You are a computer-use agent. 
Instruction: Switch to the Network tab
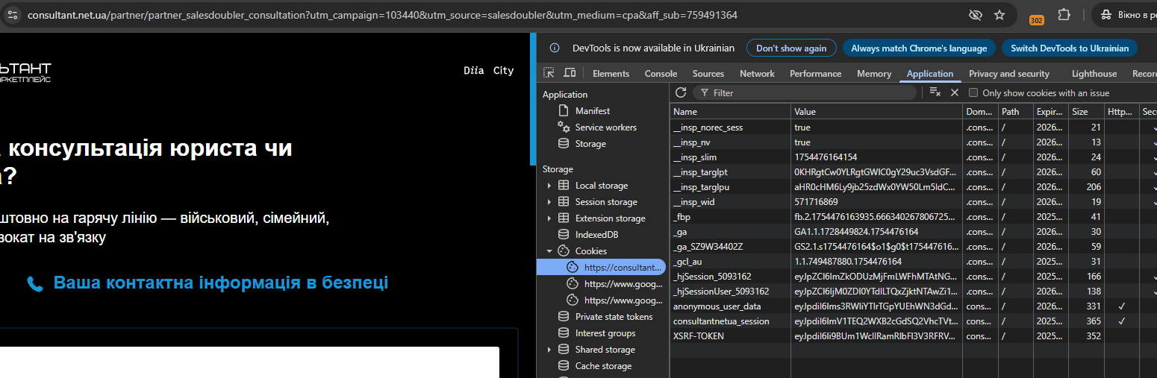coord(757,74)
